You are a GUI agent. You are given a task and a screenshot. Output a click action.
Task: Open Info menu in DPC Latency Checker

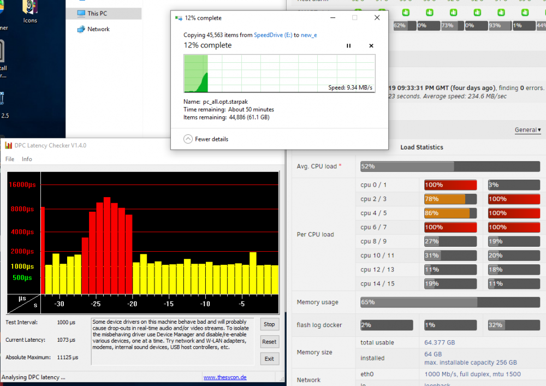(27, 159)
